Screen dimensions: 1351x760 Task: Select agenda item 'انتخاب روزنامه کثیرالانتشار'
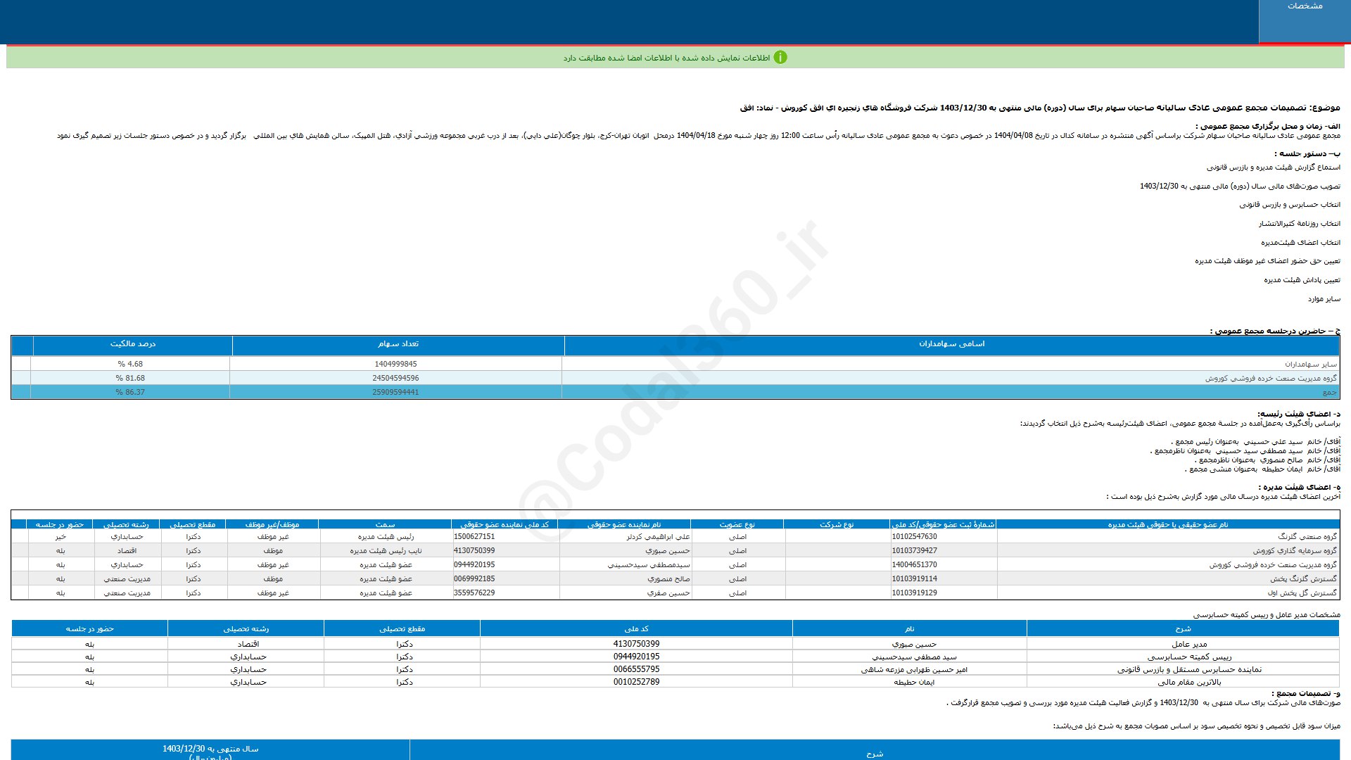(1299, 224)
